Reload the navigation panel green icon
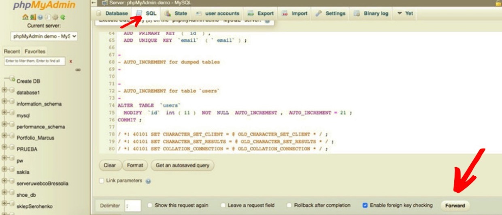 (x=63, y=17)
